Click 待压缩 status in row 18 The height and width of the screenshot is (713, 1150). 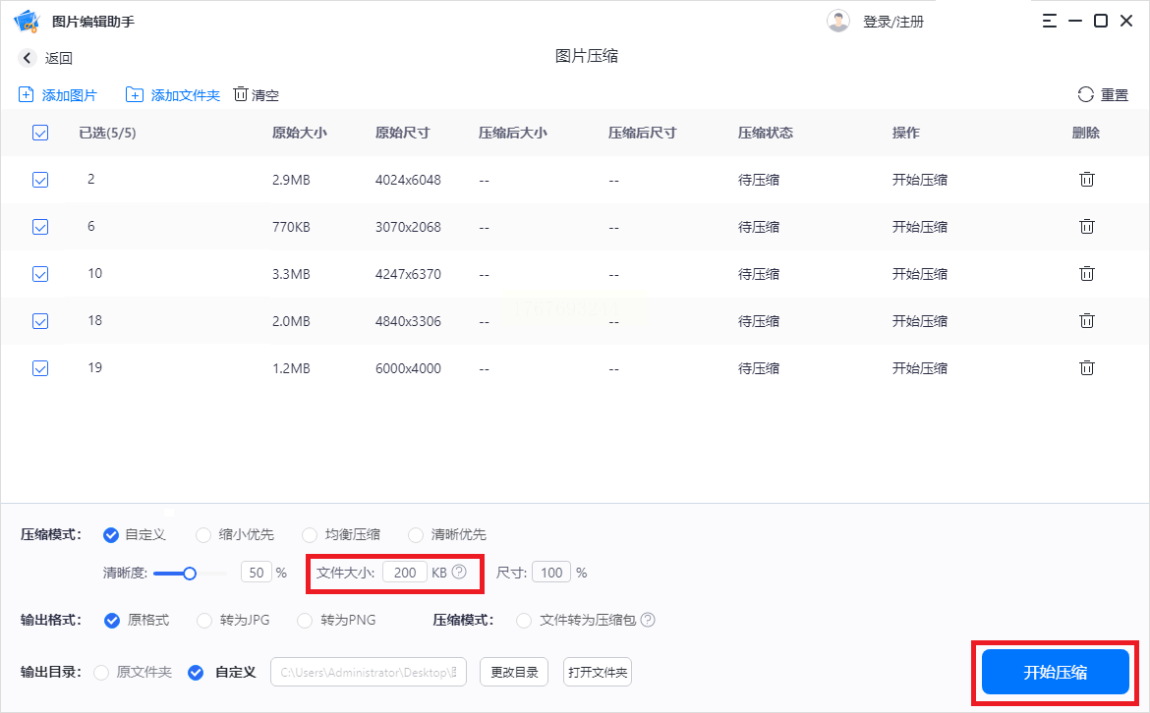click(759, 321)
